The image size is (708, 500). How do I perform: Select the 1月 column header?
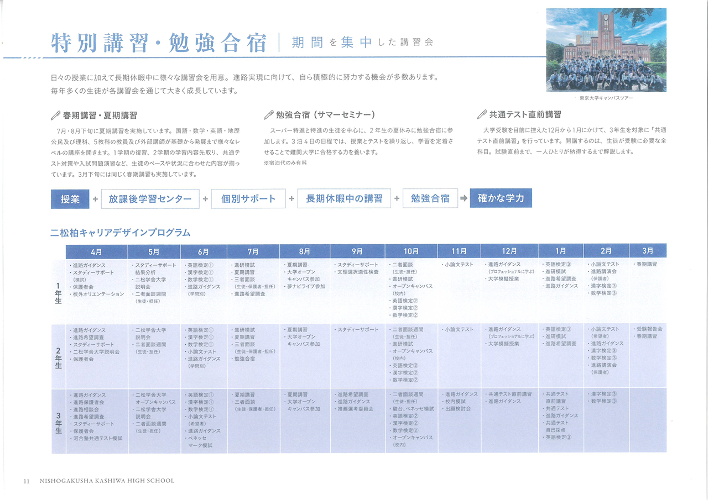coord(561,251)
